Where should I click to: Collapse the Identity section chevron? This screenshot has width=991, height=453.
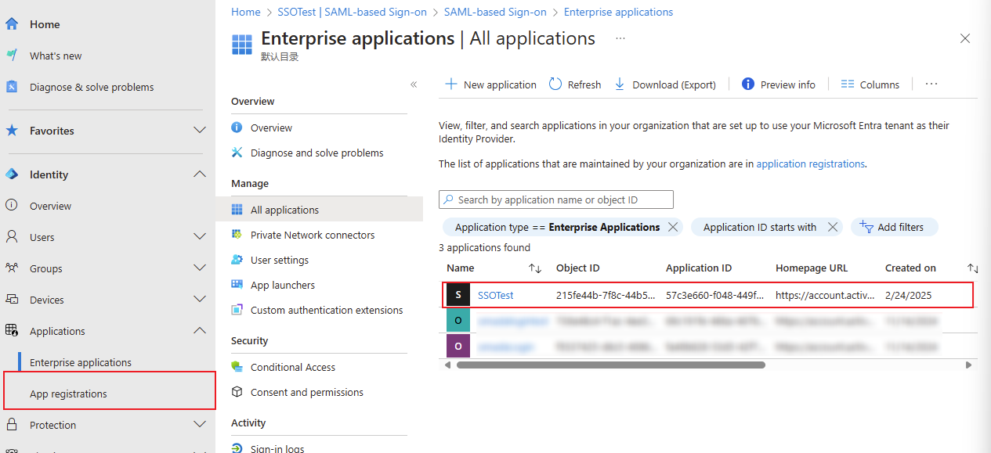200,174
